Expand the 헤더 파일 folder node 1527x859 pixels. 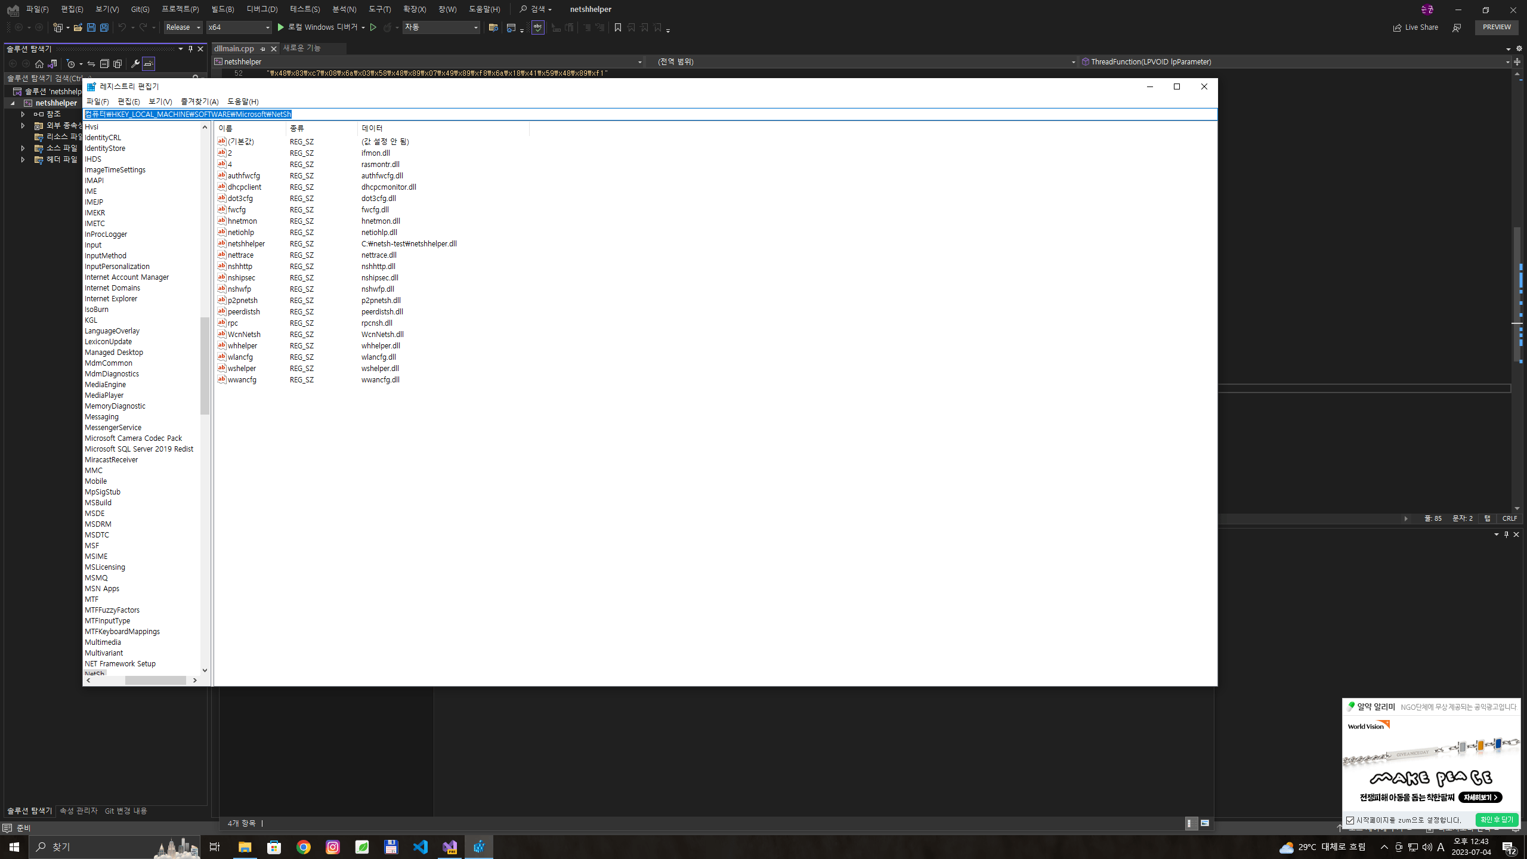point(23,159)
